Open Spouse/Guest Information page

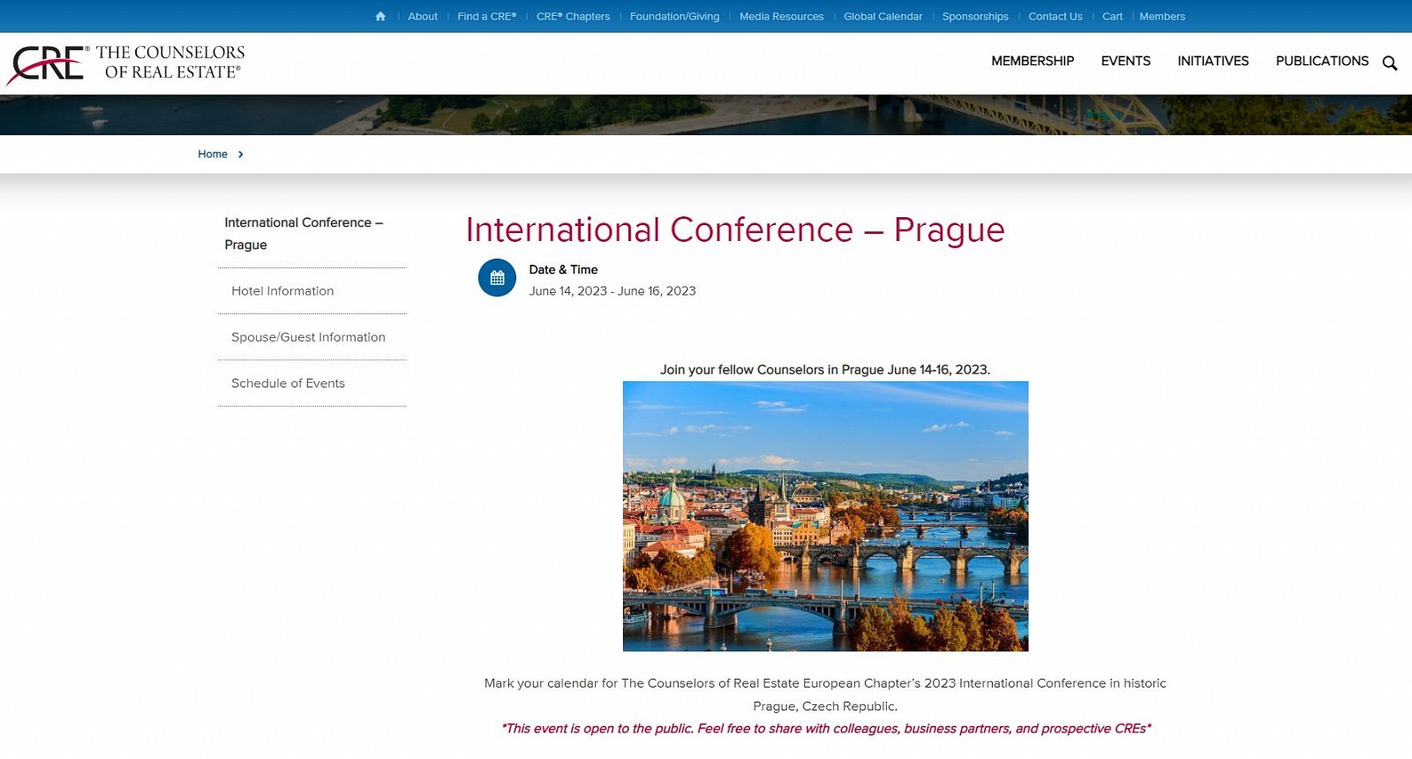tap(308, 337)
